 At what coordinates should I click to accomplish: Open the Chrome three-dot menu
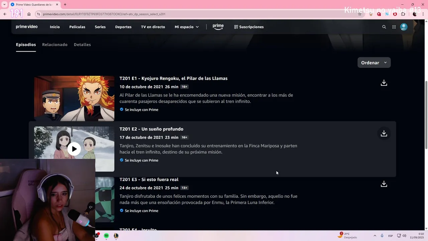point(423,14)
